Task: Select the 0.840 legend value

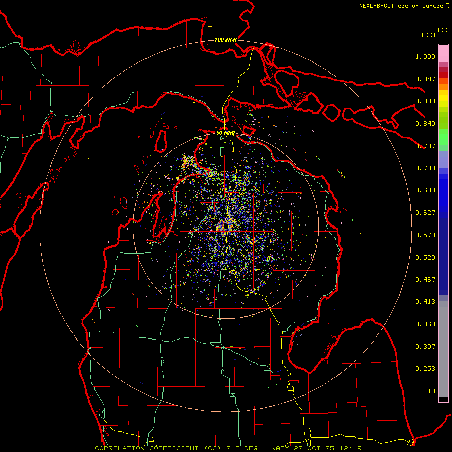Action: (425, 124)
